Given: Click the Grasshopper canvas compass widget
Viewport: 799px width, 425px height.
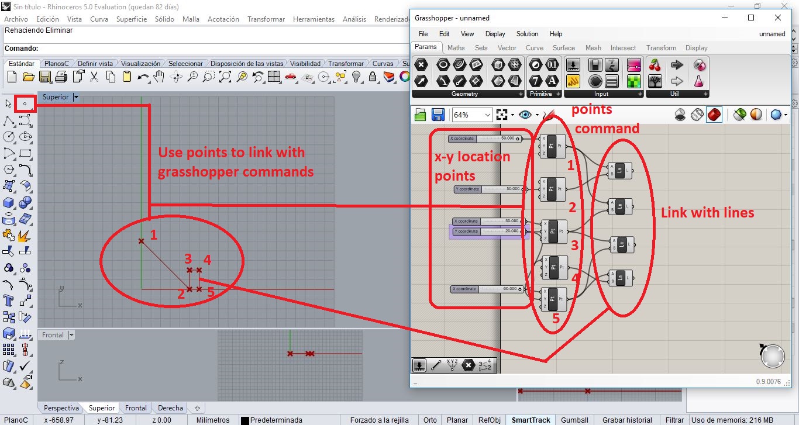Looking at the screenshot, I should click(x=773, y=357).
